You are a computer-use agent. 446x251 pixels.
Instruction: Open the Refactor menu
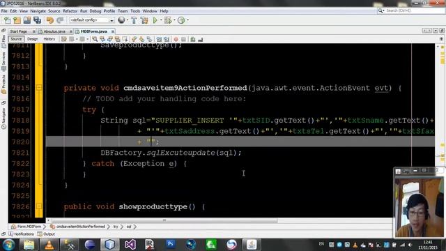point(70,11)
